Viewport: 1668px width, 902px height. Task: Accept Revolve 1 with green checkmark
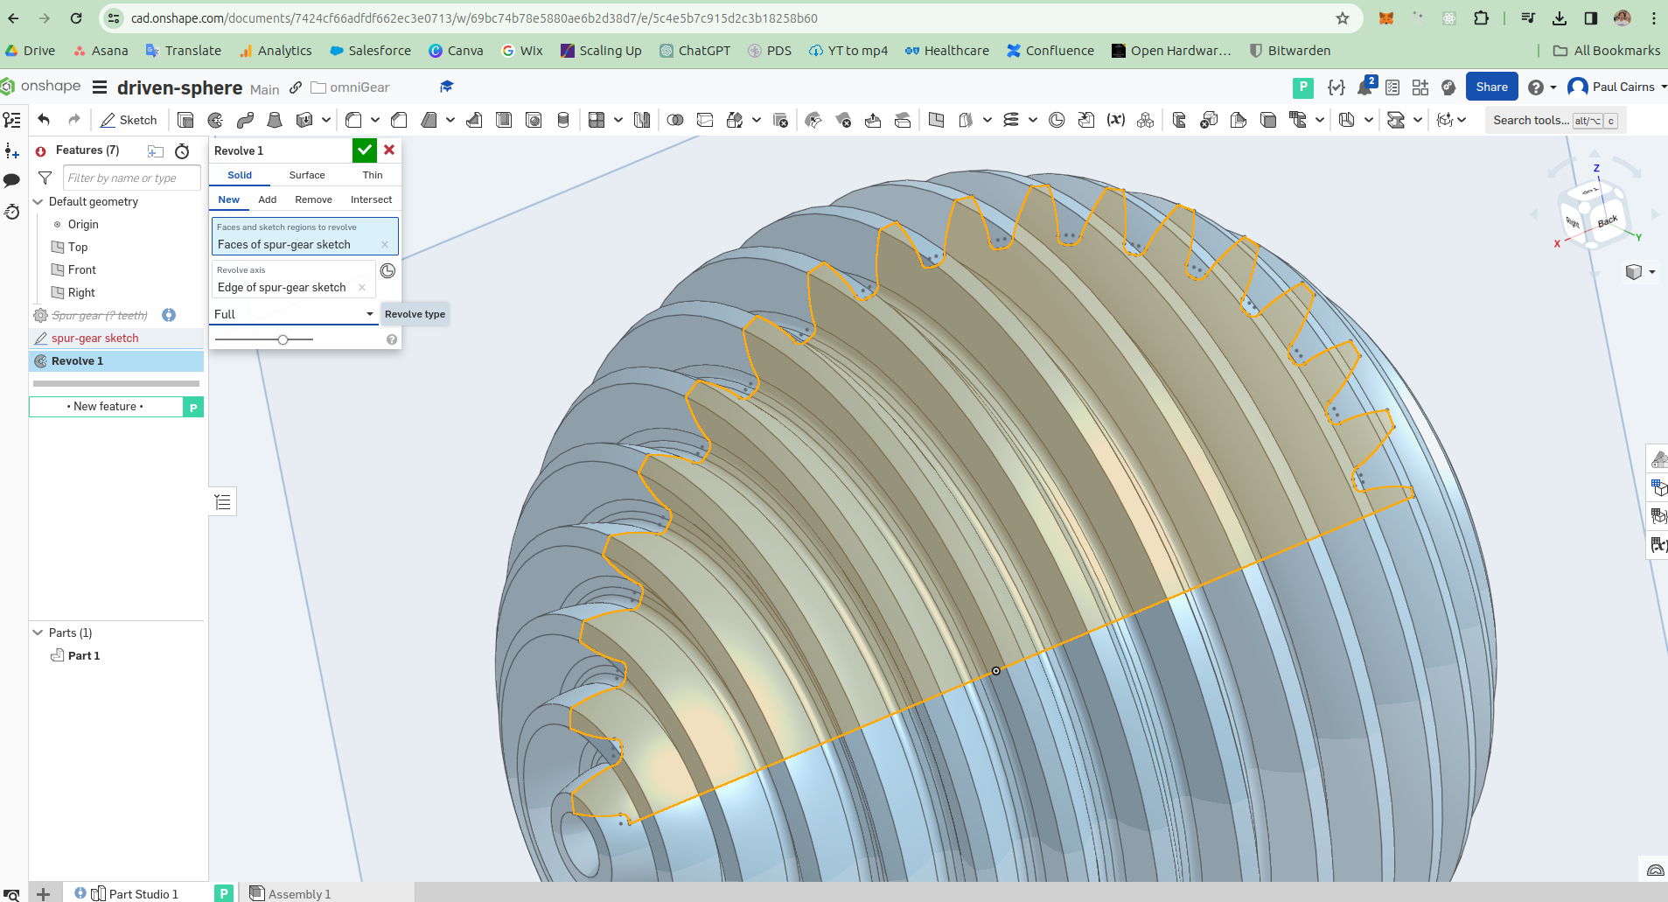click(364, 150)
